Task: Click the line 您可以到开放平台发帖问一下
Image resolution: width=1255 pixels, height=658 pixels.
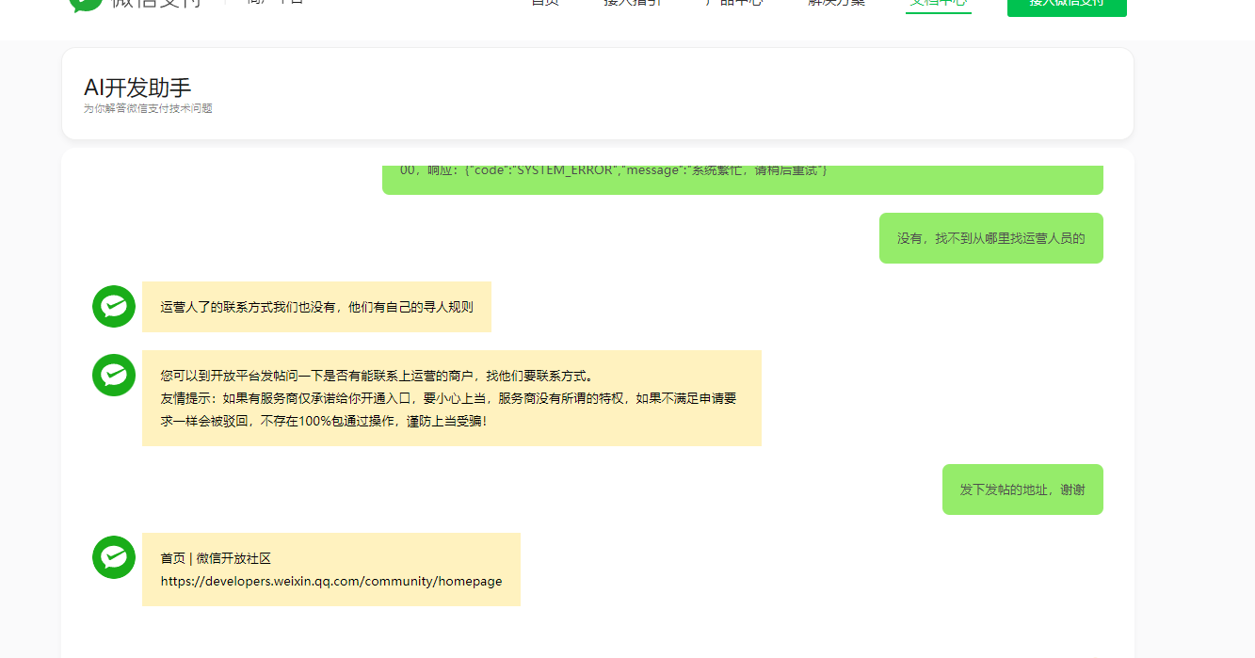Action: [378, 376]
